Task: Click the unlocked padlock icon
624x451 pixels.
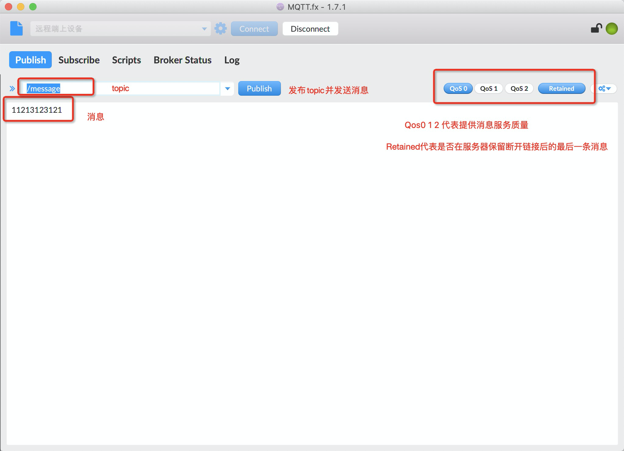Action: point(596,29)
